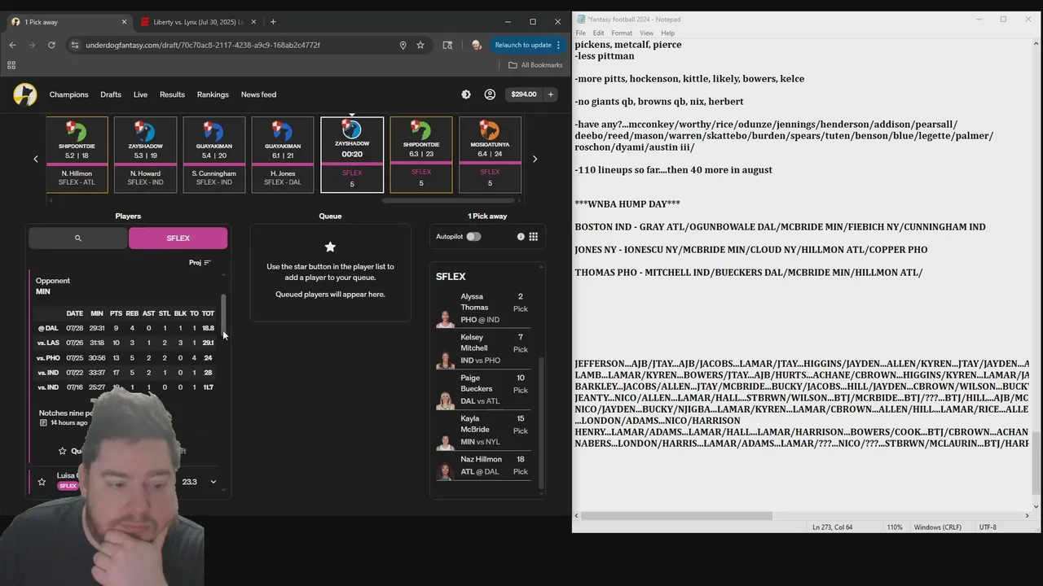This screenshot has height=586, width=1043.
Task: Go back in the Chrome browser
Action: coord(12,45)
